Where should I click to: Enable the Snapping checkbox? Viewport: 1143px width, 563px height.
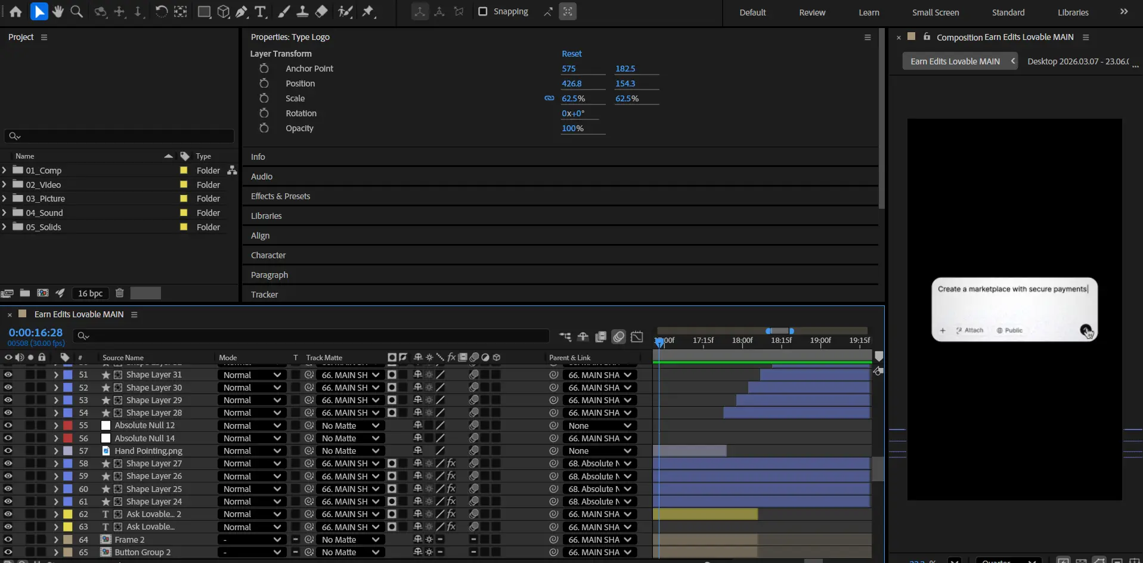[483, 11]
